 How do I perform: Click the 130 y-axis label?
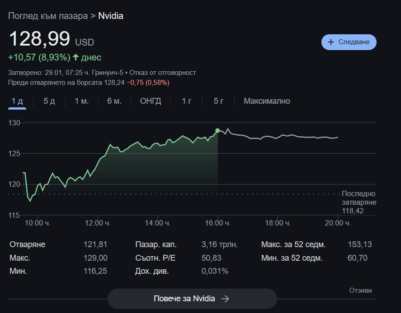pyautogui.click(x=14, y=123)
